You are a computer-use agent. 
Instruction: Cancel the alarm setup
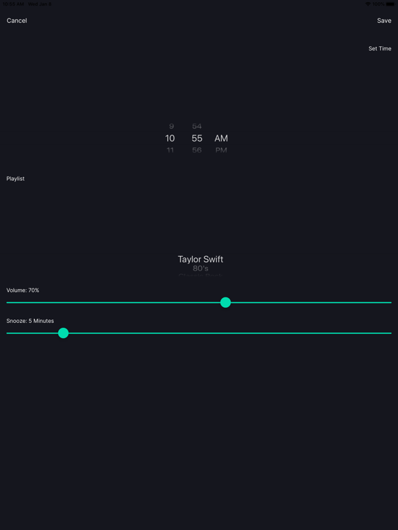point(17,21)
